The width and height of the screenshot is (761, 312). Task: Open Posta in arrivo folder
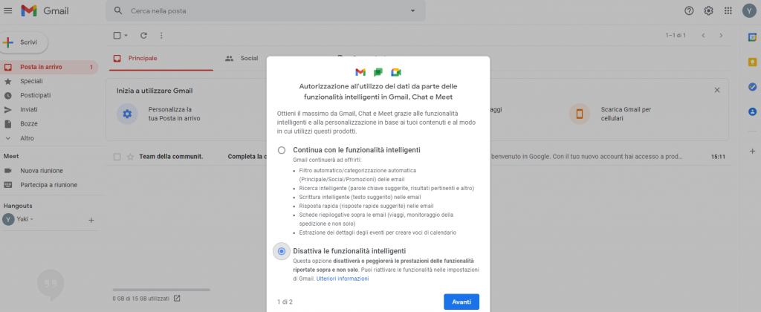(x=49, y=67)
